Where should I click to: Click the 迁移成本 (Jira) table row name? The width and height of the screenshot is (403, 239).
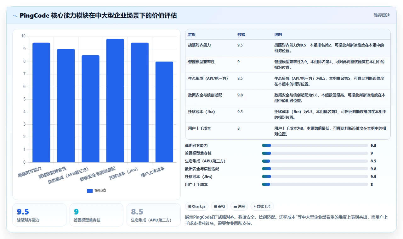201,112
